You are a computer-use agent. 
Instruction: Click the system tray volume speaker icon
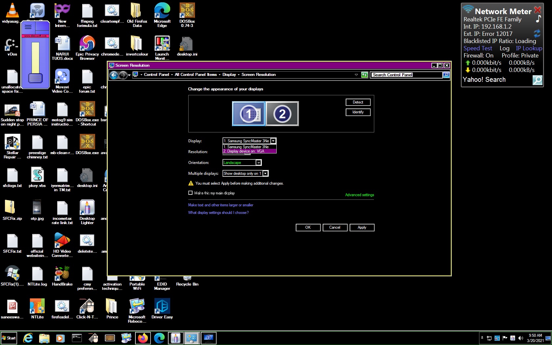(x=520, y=338)
